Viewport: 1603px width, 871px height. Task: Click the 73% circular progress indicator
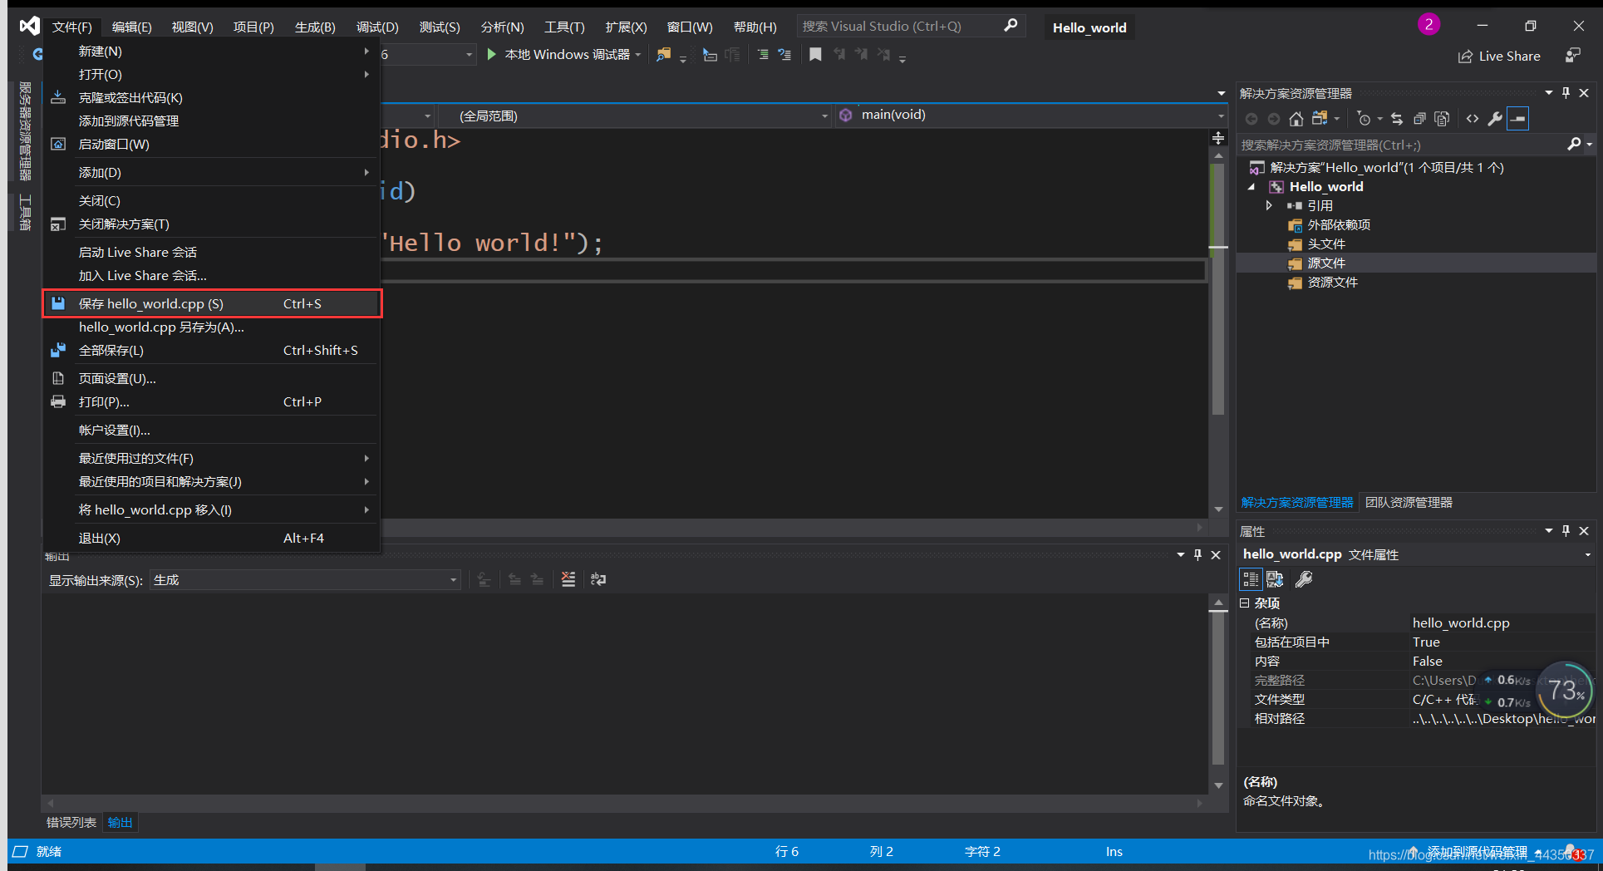click(x=1566, y=690)
